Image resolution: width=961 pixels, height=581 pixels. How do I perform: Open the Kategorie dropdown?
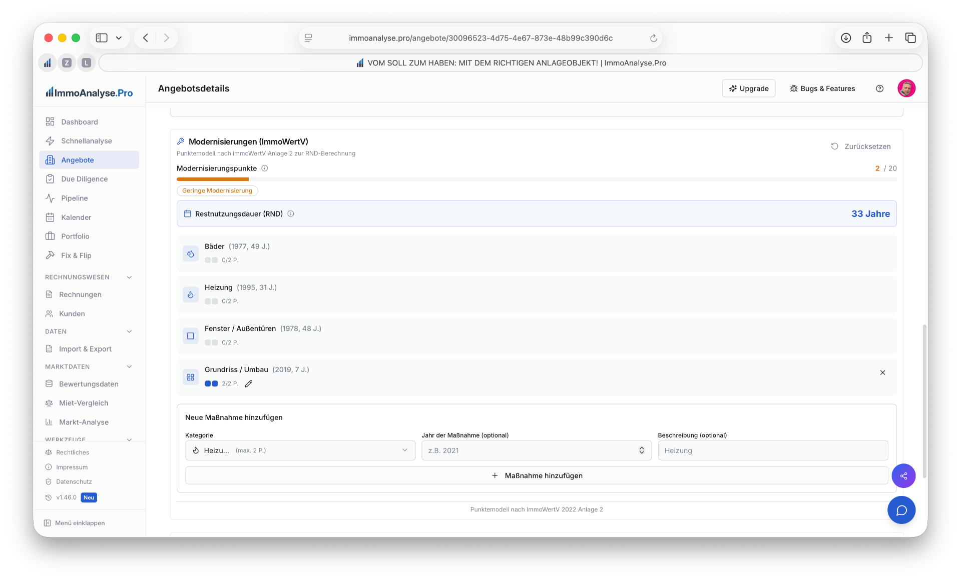tap(300, 450)
